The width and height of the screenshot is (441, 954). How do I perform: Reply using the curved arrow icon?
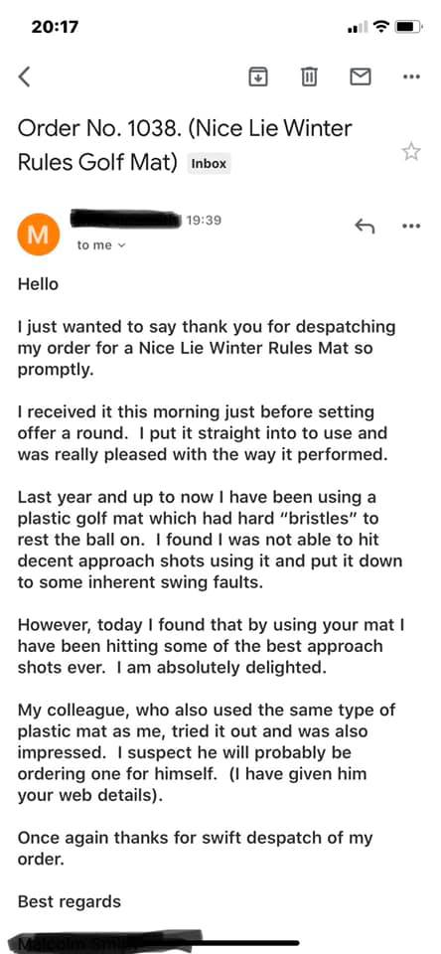pos(365,227)
